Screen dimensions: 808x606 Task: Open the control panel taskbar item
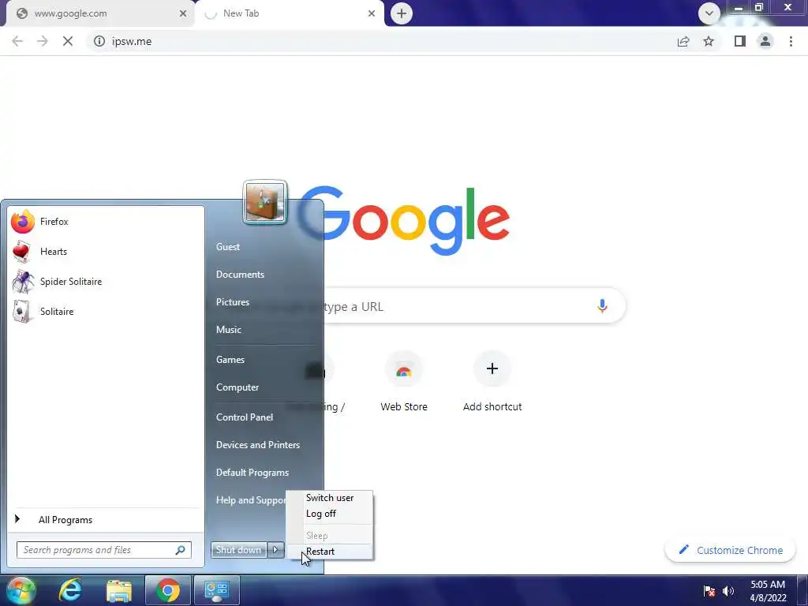click(216, 590)
